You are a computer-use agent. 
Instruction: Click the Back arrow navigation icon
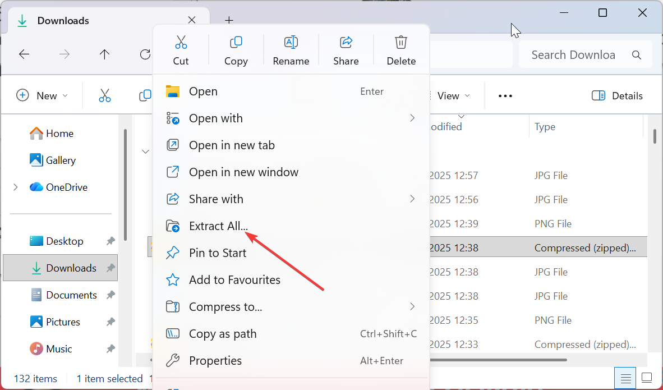point(24,54)
